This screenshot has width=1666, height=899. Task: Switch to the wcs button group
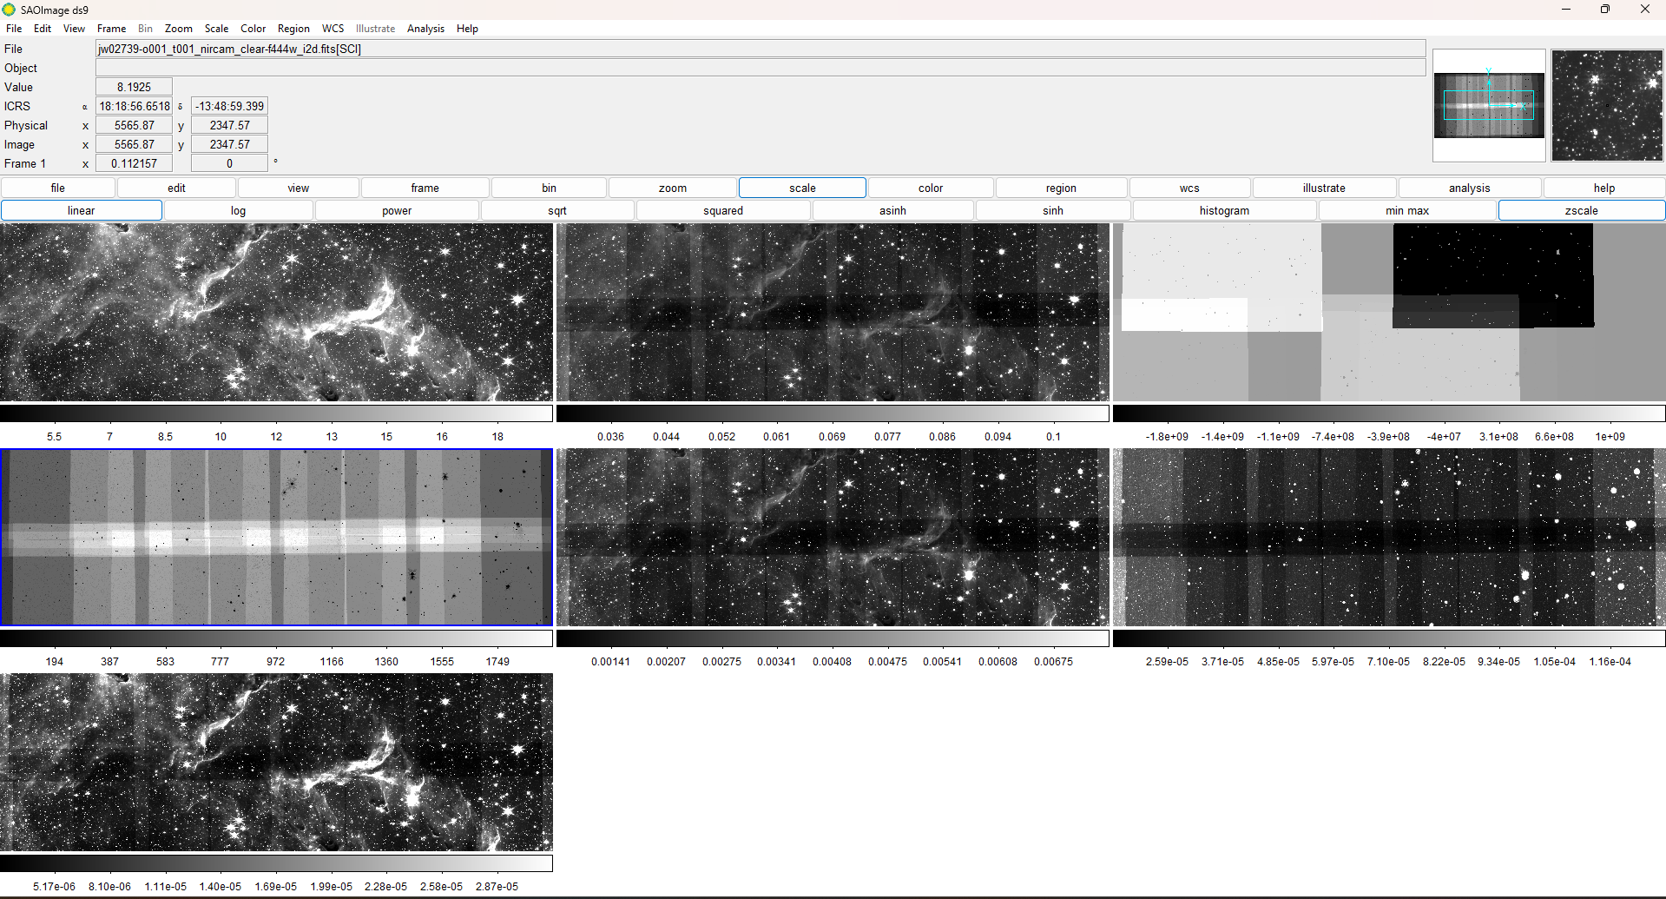coord(1189,188)
